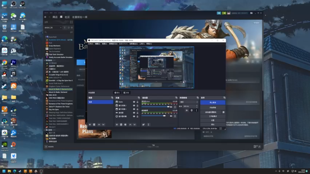Open Steam library 游戏和工具 filter dropdown
310x174 pixels.
53,27
